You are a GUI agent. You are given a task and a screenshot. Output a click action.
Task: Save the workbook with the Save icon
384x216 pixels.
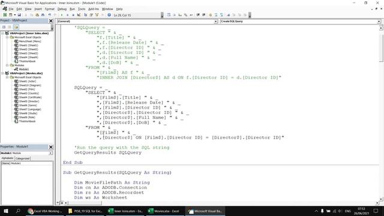[x=19, y=15]
